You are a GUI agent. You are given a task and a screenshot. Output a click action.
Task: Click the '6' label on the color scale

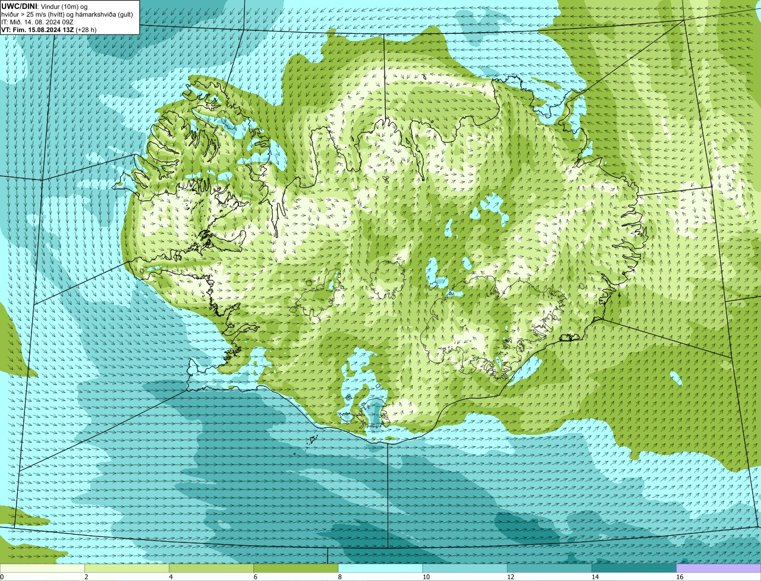[256, 577]
